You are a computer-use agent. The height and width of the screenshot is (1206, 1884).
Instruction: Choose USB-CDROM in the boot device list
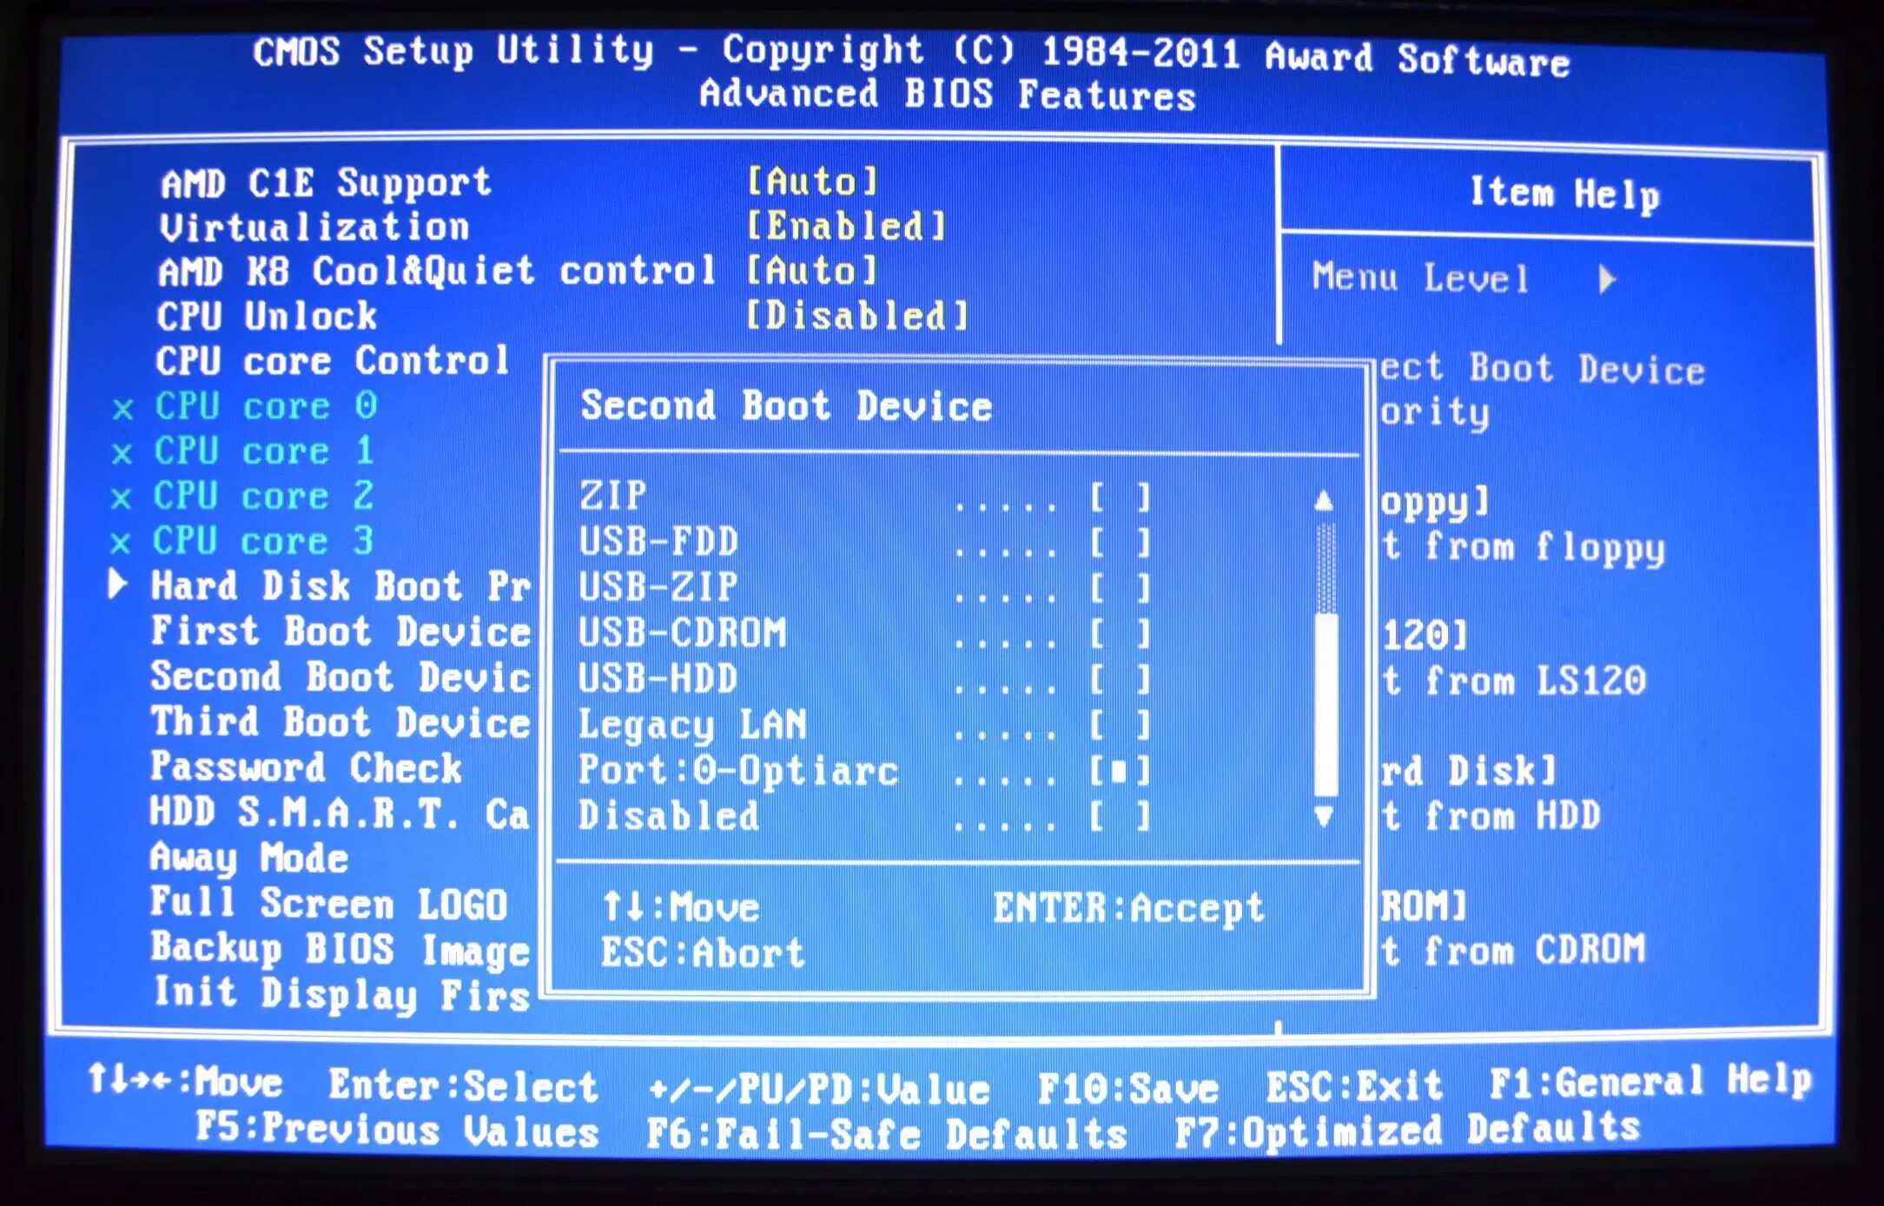682,633
